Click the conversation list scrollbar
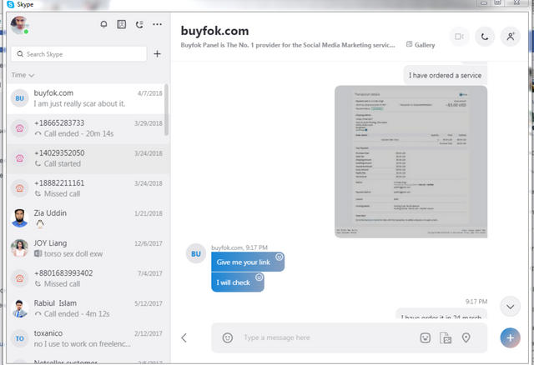534x365 pixels. coord(167,110)
